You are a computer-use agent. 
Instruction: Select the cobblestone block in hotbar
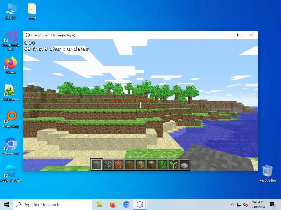click(108, 164)
